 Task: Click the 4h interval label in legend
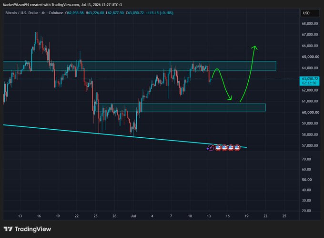coord(43,13)
